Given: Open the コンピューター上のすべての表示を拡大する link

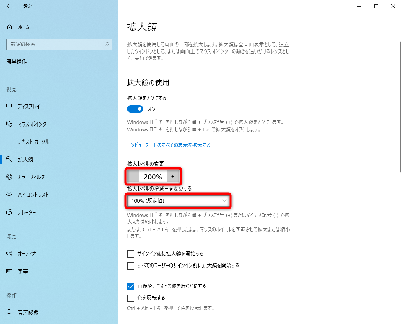Looking at the screenshot, I should pyautogui.click(x=168, y=145).
